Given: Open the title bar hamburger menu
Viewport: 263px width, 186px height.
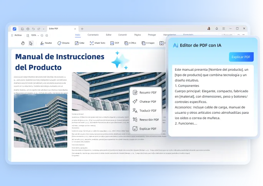Looking at the screenshot, I should point(223,28).
